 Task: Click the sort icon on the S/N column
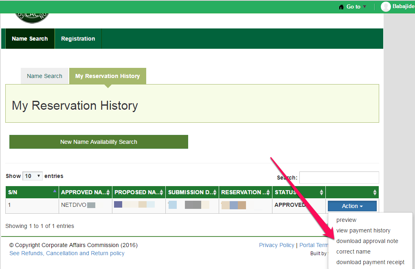tap(54, 192)
